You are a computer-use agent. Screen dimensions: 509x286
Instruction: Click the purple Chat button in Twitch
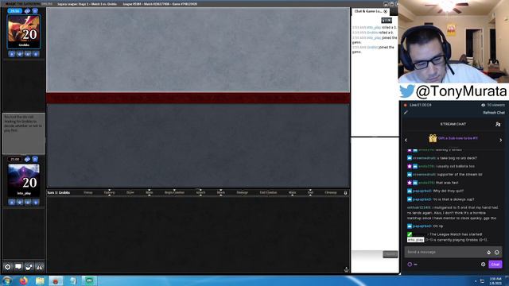point(495,265)
